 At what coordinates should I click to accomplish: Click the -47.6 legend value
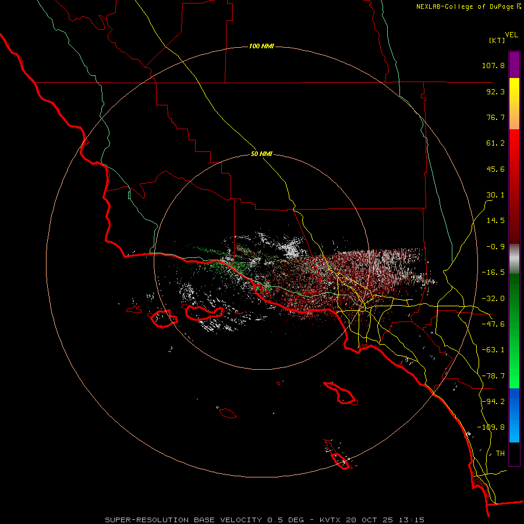pyautogui.click(x=493, y=324)
